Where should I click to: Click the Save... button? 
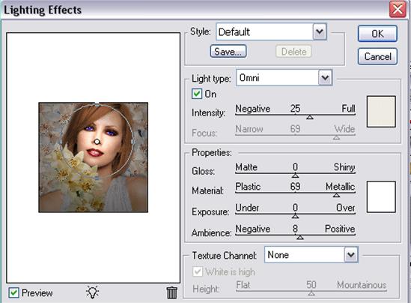228,52
